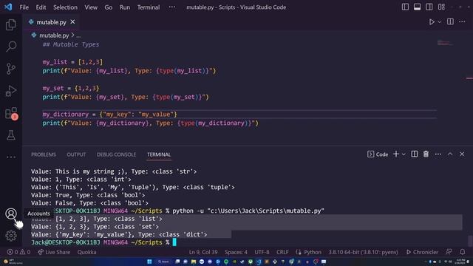Select the mutable.py editor tab
The image size is (473, 266).
[51, 22]
